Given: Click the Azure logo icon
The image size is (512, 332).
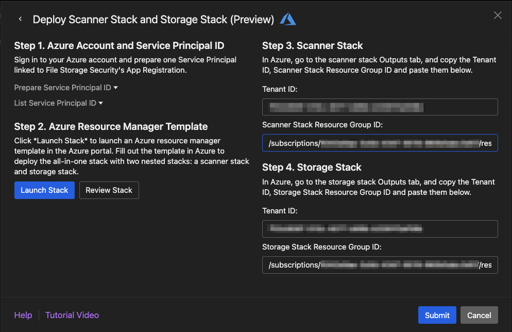Looking at the screenshot, I should point(288,19).
